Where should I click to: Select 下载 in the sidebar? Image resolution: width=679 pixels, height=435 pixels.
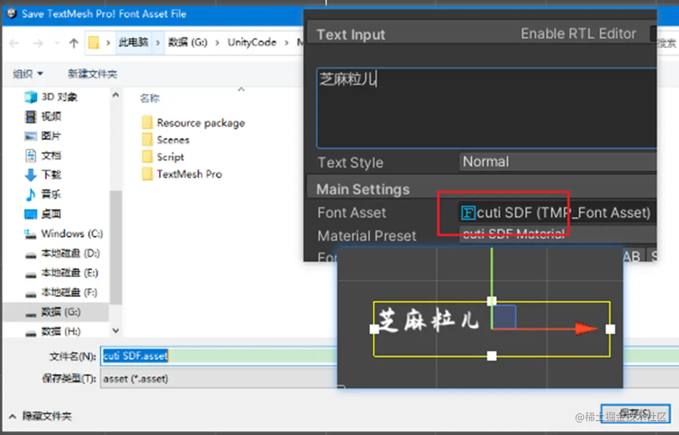43,175
